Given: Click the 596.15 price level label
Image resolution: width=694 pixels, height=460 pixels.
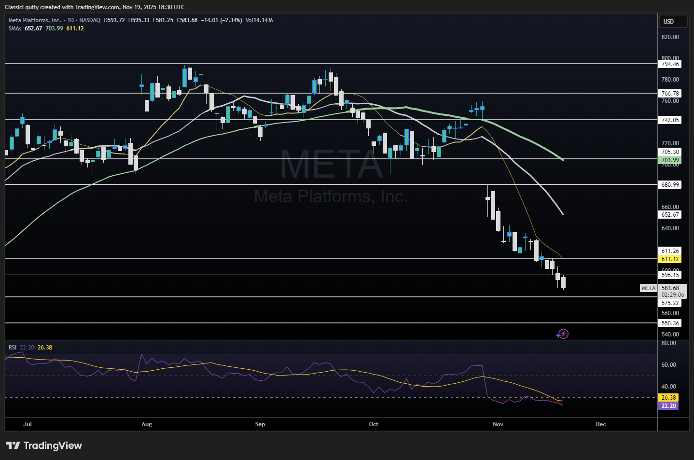Looking at the screenshot, I should tap(670, 275).
